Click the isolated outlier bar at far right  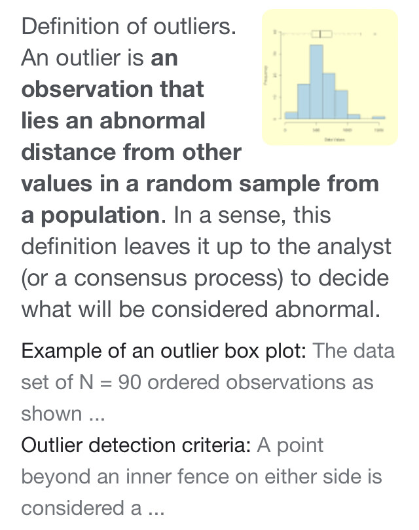click(378, 118)
